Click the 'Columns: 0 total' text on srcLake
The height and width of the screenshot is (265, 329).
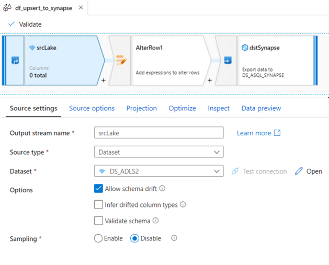coord(39,72)
